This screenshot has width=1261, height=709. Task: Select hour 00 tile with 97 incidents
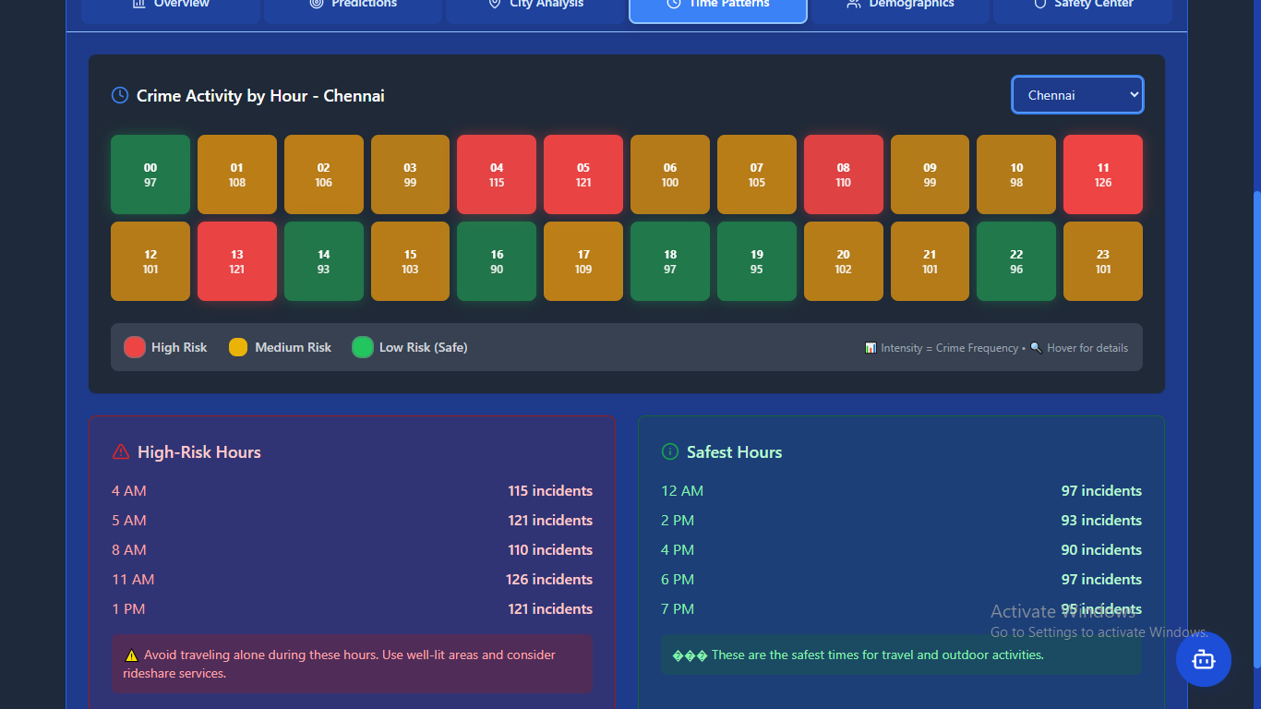click(150, 174)
